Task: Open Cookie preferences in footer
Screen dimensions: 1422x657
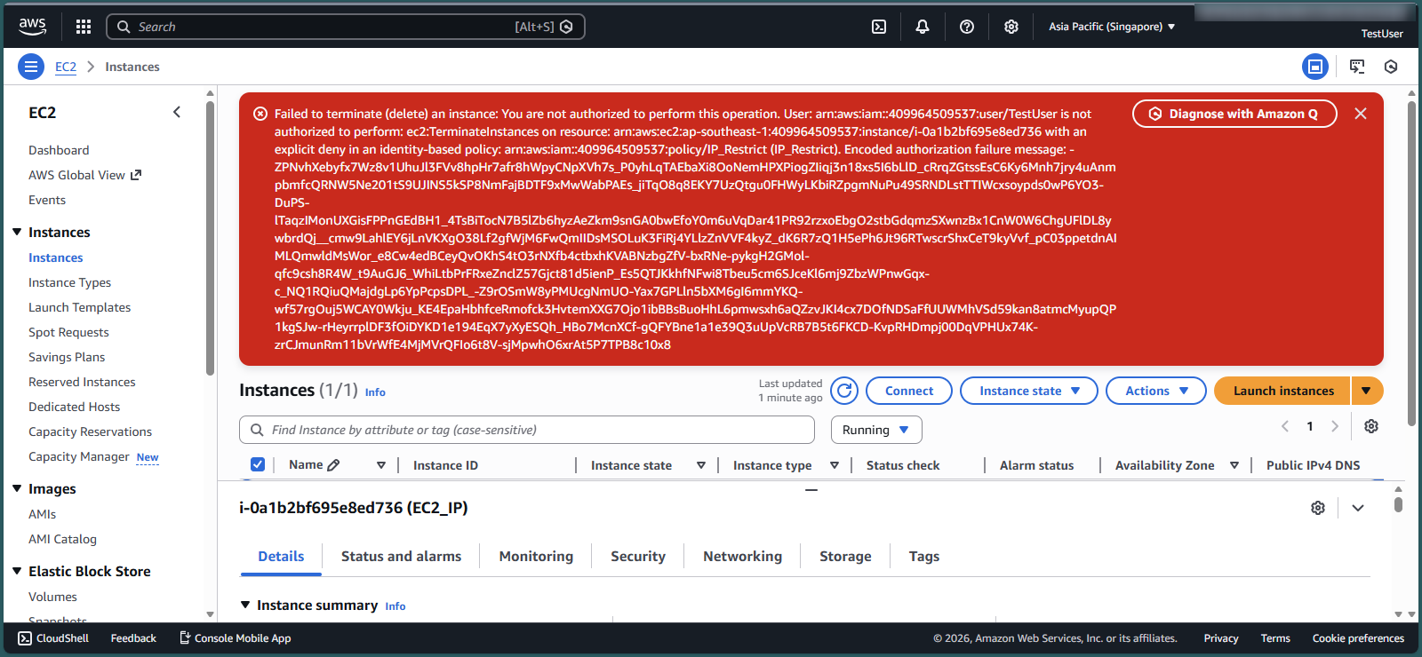Action: pyautogui.click(x=1358, y=637)
